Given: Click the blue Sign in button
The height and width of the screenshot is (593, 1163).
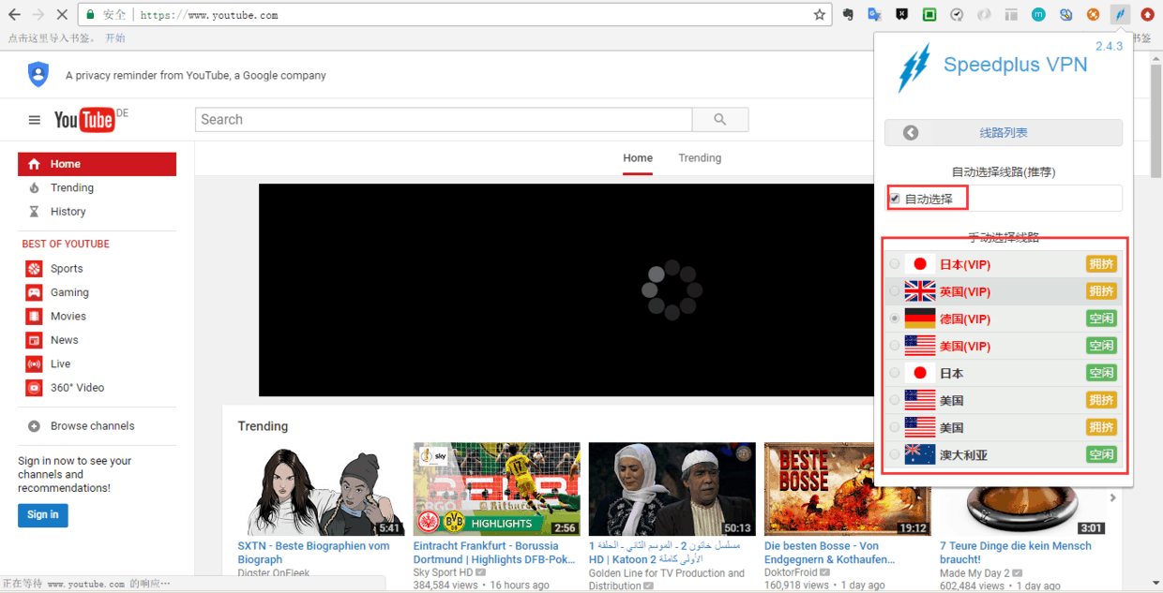Looking at the screenshot, I should click(42, 514).
